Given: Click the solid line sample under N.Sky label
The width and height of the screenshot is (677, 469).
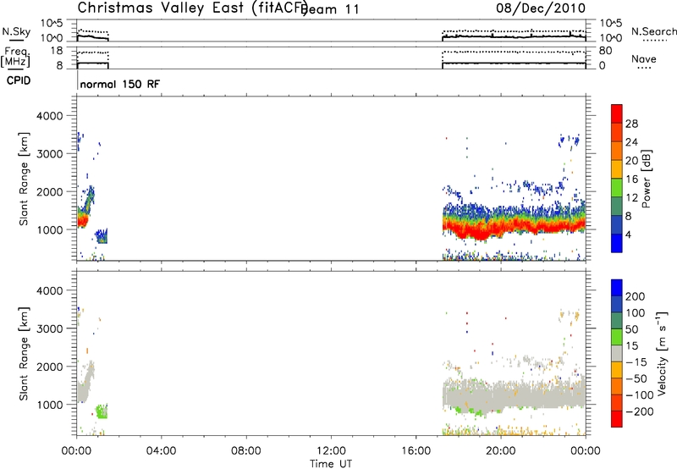Looking at the screenshot, I should 16,40.
